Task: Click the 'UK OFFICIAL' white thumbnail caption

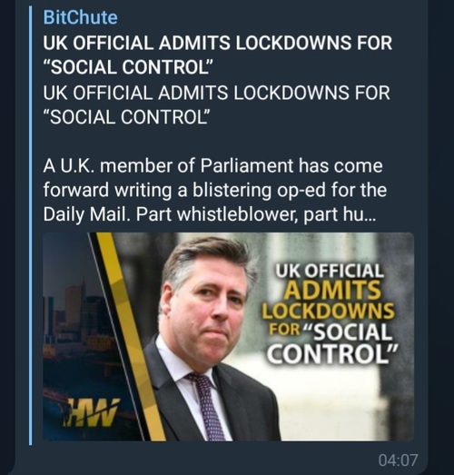Action: (x=330, y=271)
